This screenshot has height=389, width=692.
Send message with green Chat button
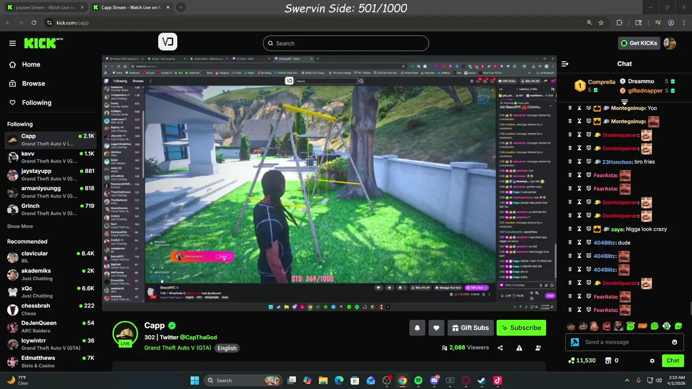pyautogui.click(x=673, y=360)
